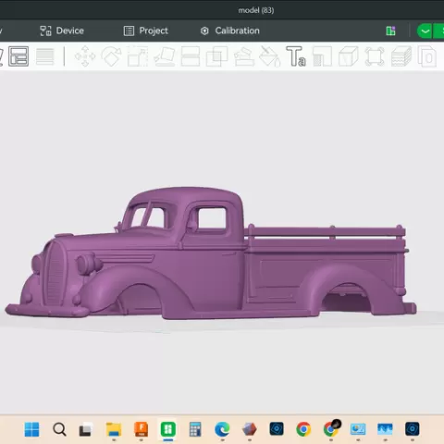Open the Fusion app from the taskbar
This screenshot has width=444, height=444.
(x=141, y=429)
